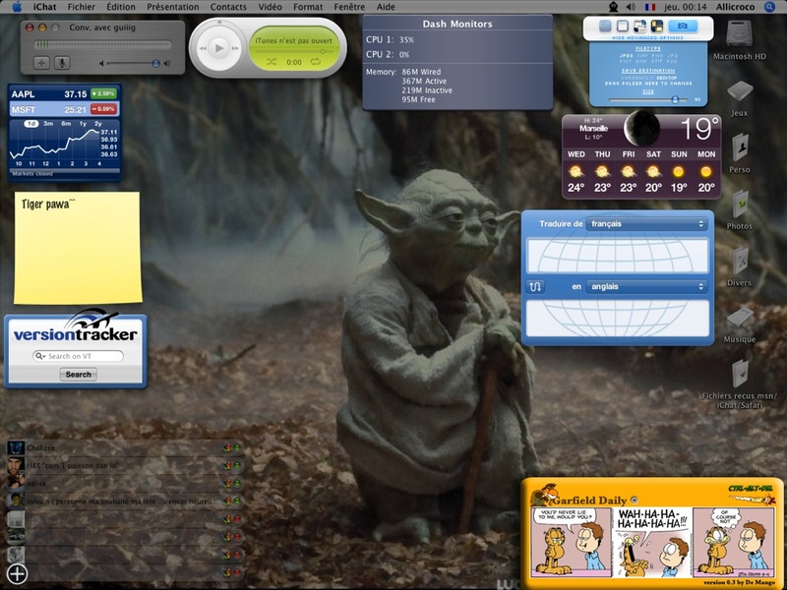Open the VersionTracker search options dropdown
787x590 pixels.
tap(41, 356)
